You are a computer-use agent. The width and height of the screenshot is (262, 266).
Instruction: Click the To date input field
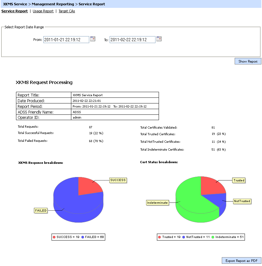132,40
